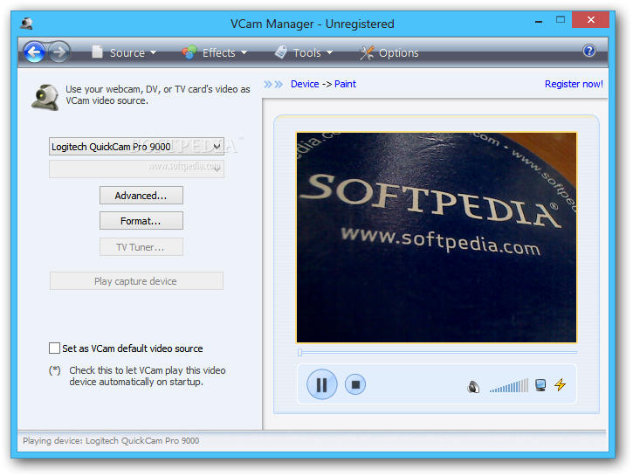
Task: Close the VCam Manager window
Action: [590, 20]
